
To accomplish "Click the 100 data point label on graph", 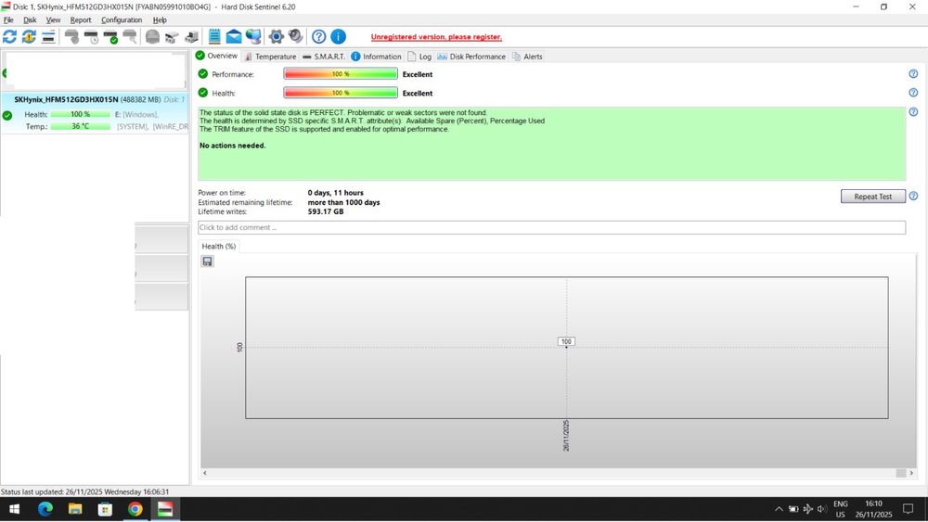I will [566, 341].
